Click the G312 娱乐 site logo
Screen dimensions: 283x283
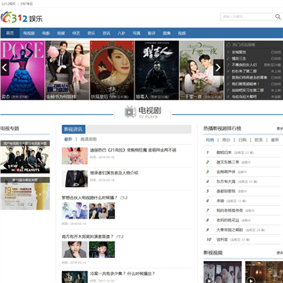21,17
